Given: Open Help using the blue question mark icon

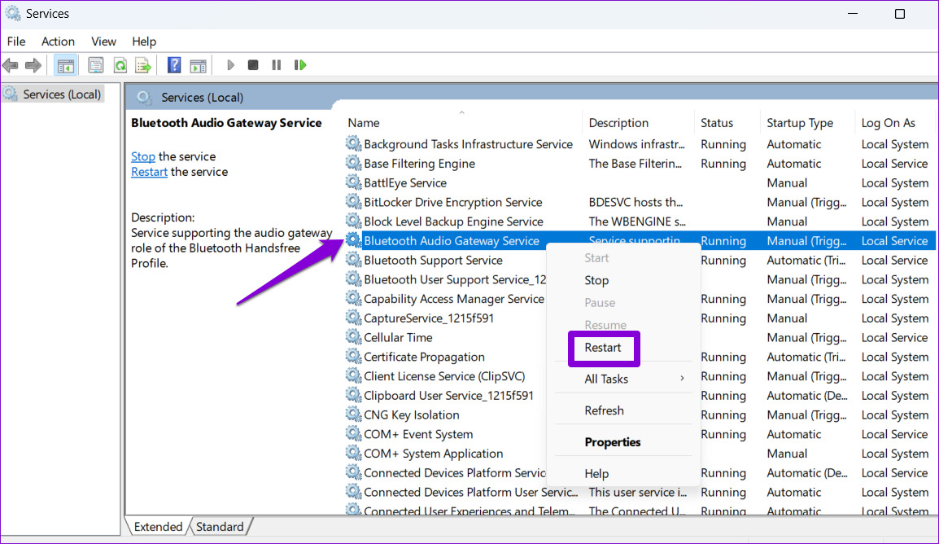Looking at the screenshot, I should click(x=173, y=64).
